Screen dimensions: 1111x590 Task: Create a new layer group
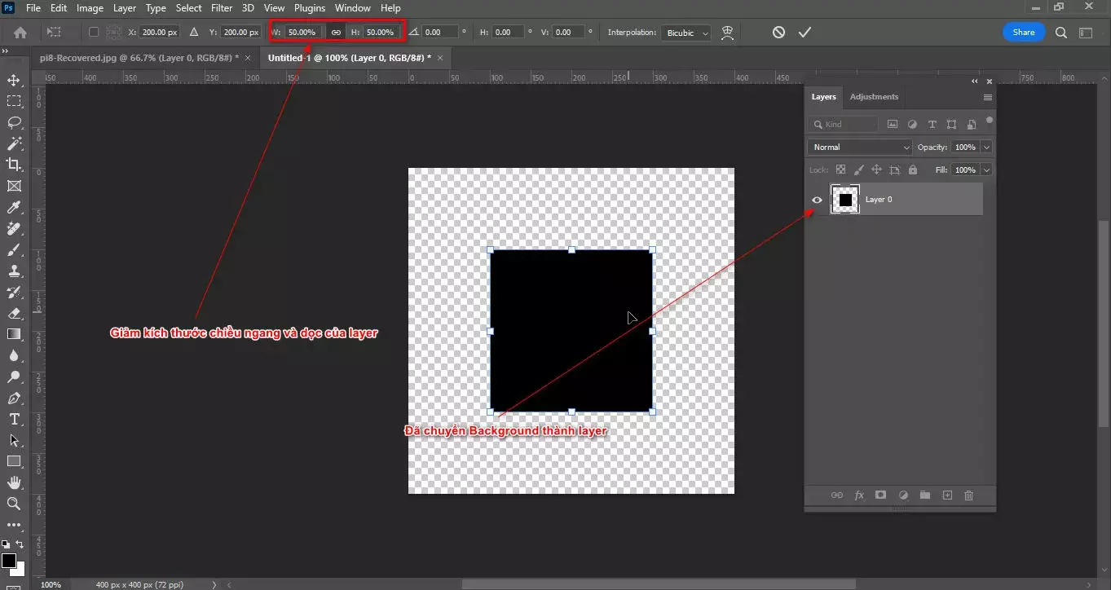924,495
